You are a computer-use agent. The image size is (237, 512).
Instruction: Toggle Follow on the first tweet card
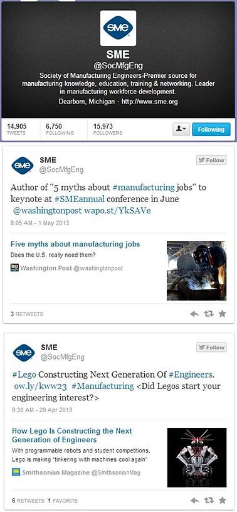[211, 160]
